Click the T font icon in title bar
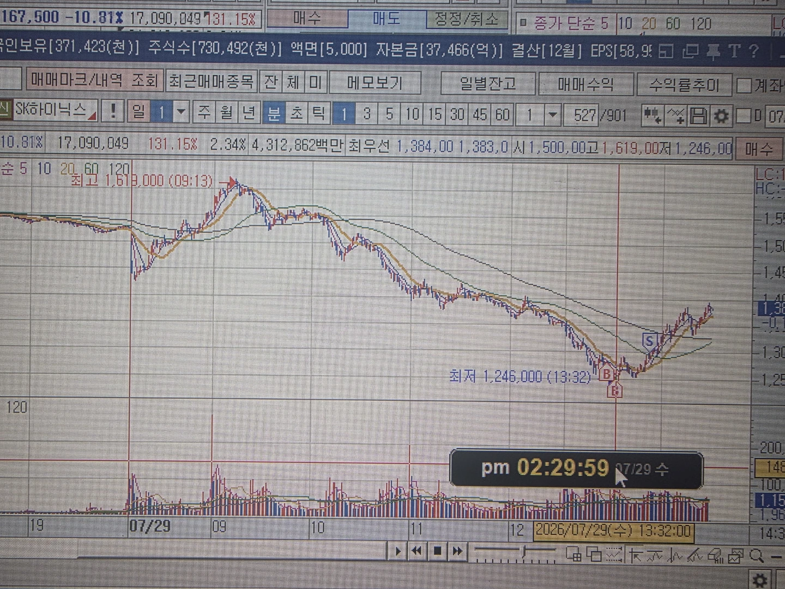The height and width of the screenshot is (589, 785). (734, 51)
